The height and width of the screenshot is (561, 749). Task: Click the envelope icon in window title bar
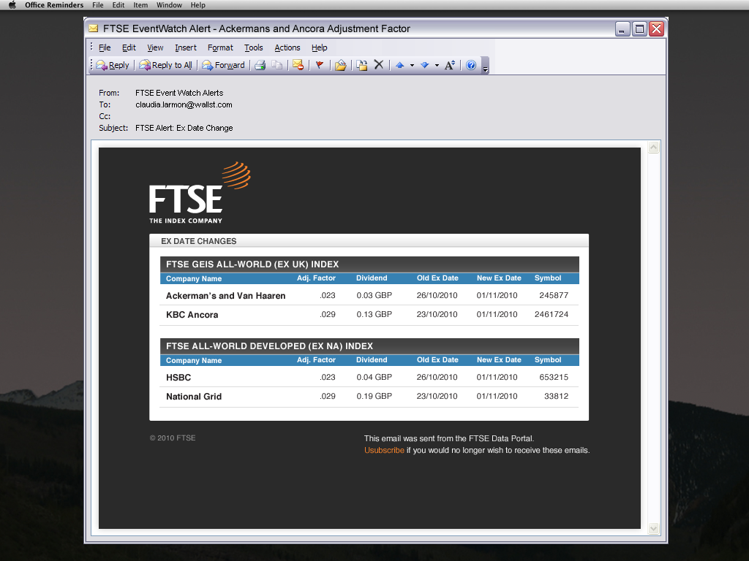tap(93, 28)
